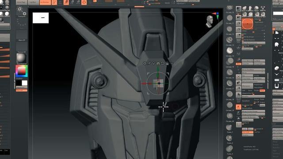Open the LightBox tab
Image resolution: width=283 pixels, height=159 pixels.
(x=33, y=2)
